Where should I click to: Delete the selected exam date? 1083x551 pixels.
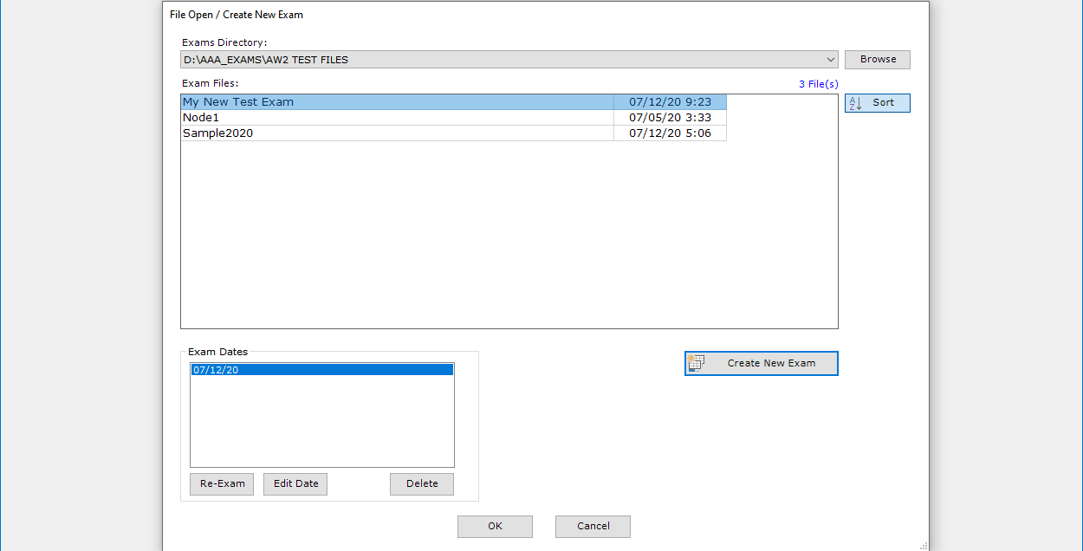click(422, 483)
